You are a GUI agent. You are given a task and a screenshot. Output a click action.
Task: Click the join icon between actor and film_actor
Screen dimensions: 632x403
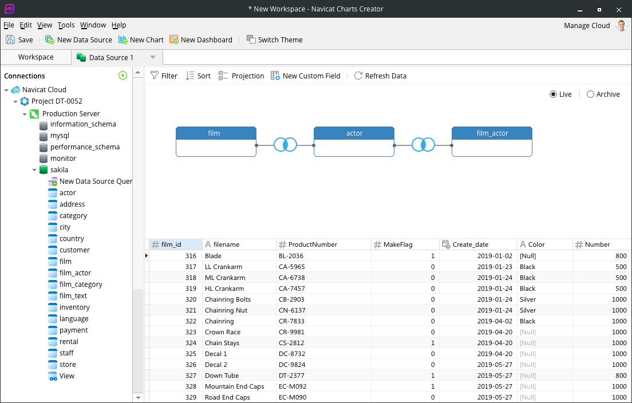(x=423, y=144)
